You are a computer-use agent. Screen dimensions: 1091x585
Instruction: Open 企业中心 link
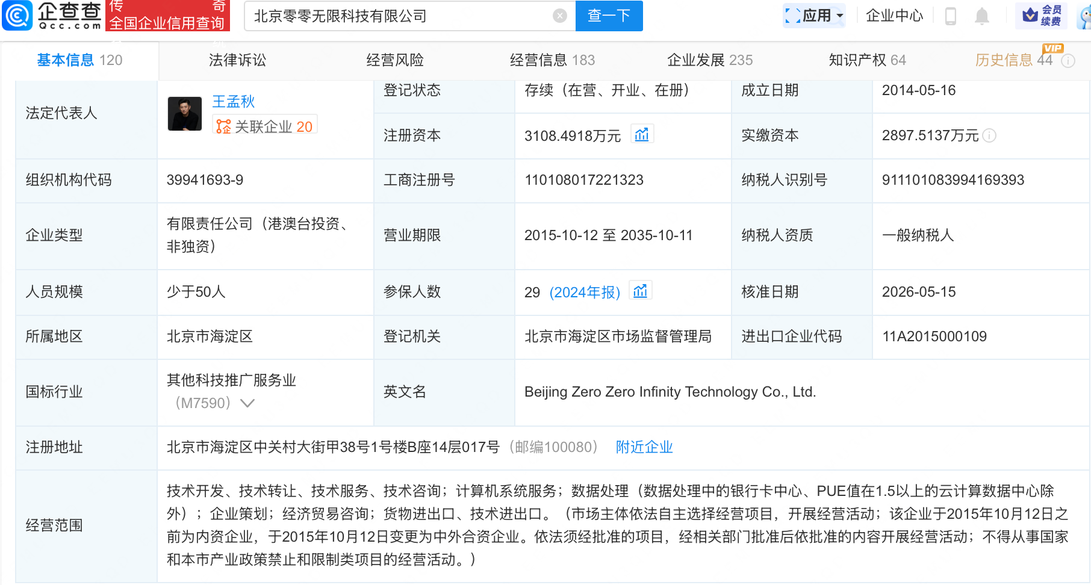(894, 16)
